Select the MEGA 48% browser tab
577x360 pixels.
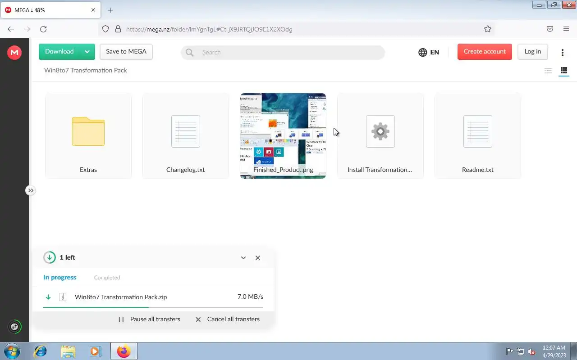[50, 10]
